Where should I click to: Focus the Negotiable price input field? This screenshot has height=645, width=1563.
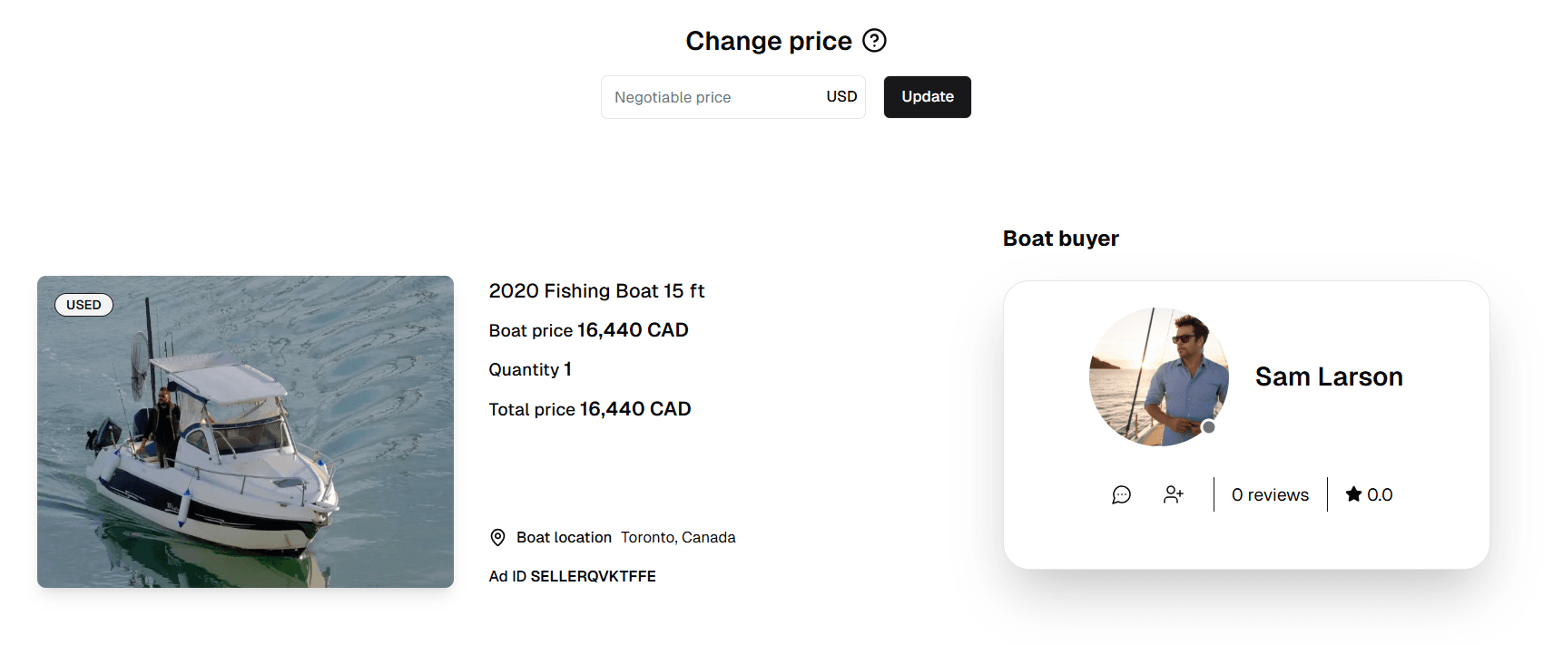[708, 97]
